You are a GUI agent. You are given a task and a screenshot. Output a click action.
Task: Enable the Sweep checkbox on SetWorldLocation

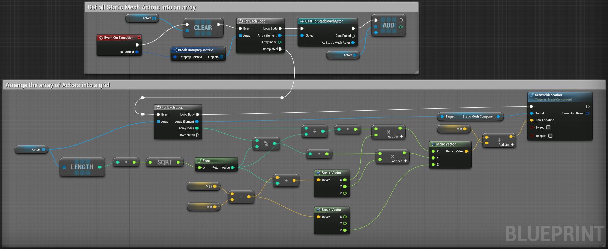548,127
